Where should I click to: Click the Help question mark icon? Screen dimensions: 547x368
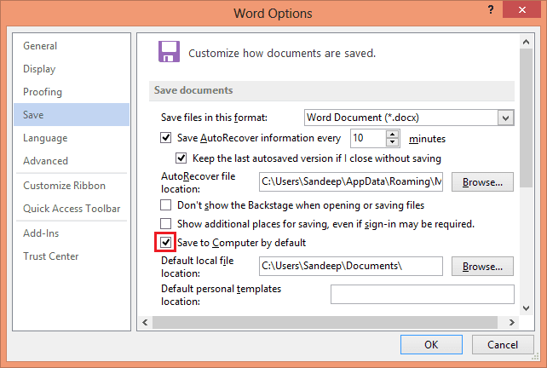click(x=491, y=9)
